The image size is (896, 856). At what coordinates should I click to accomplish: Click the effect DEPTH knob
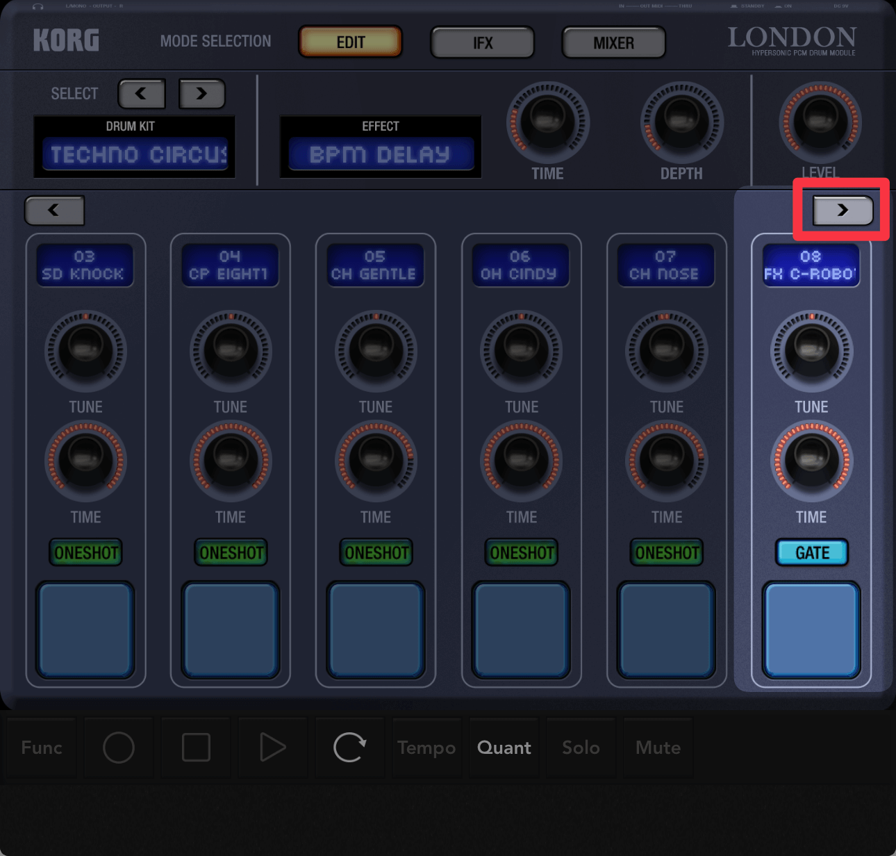coord(681,123)
